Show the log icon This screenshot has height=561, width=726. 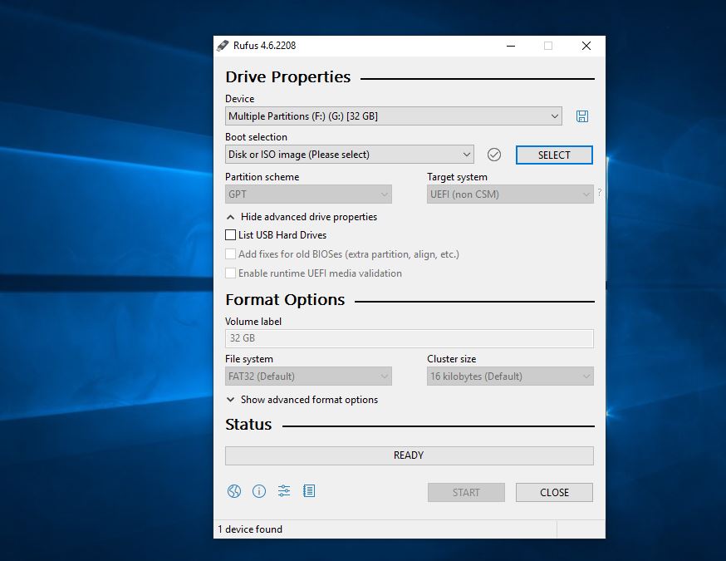tap(309, 491)
